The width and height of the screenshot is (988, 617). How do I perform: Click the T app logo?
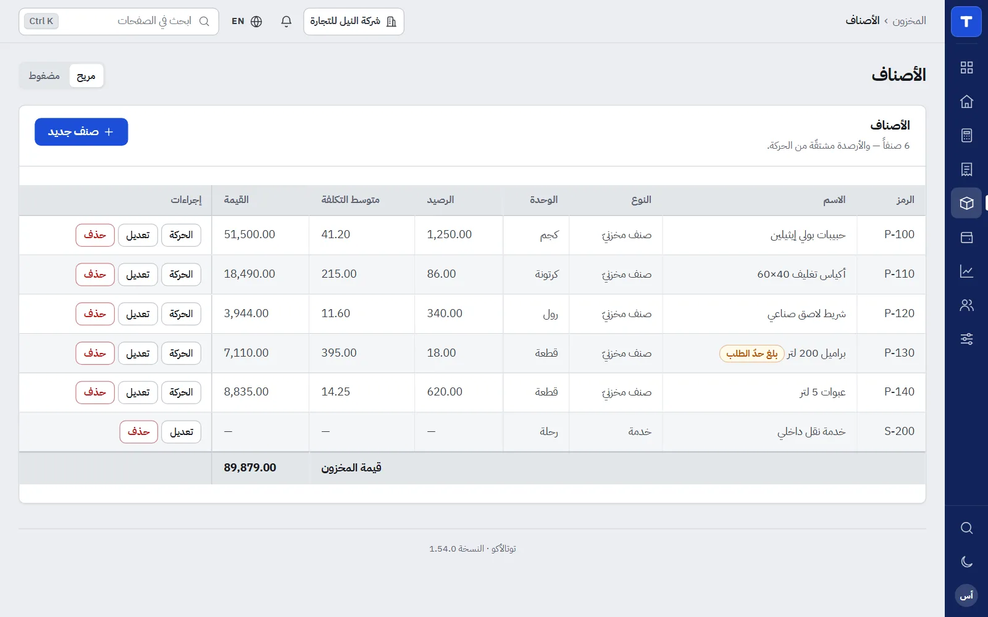(966, 22)
